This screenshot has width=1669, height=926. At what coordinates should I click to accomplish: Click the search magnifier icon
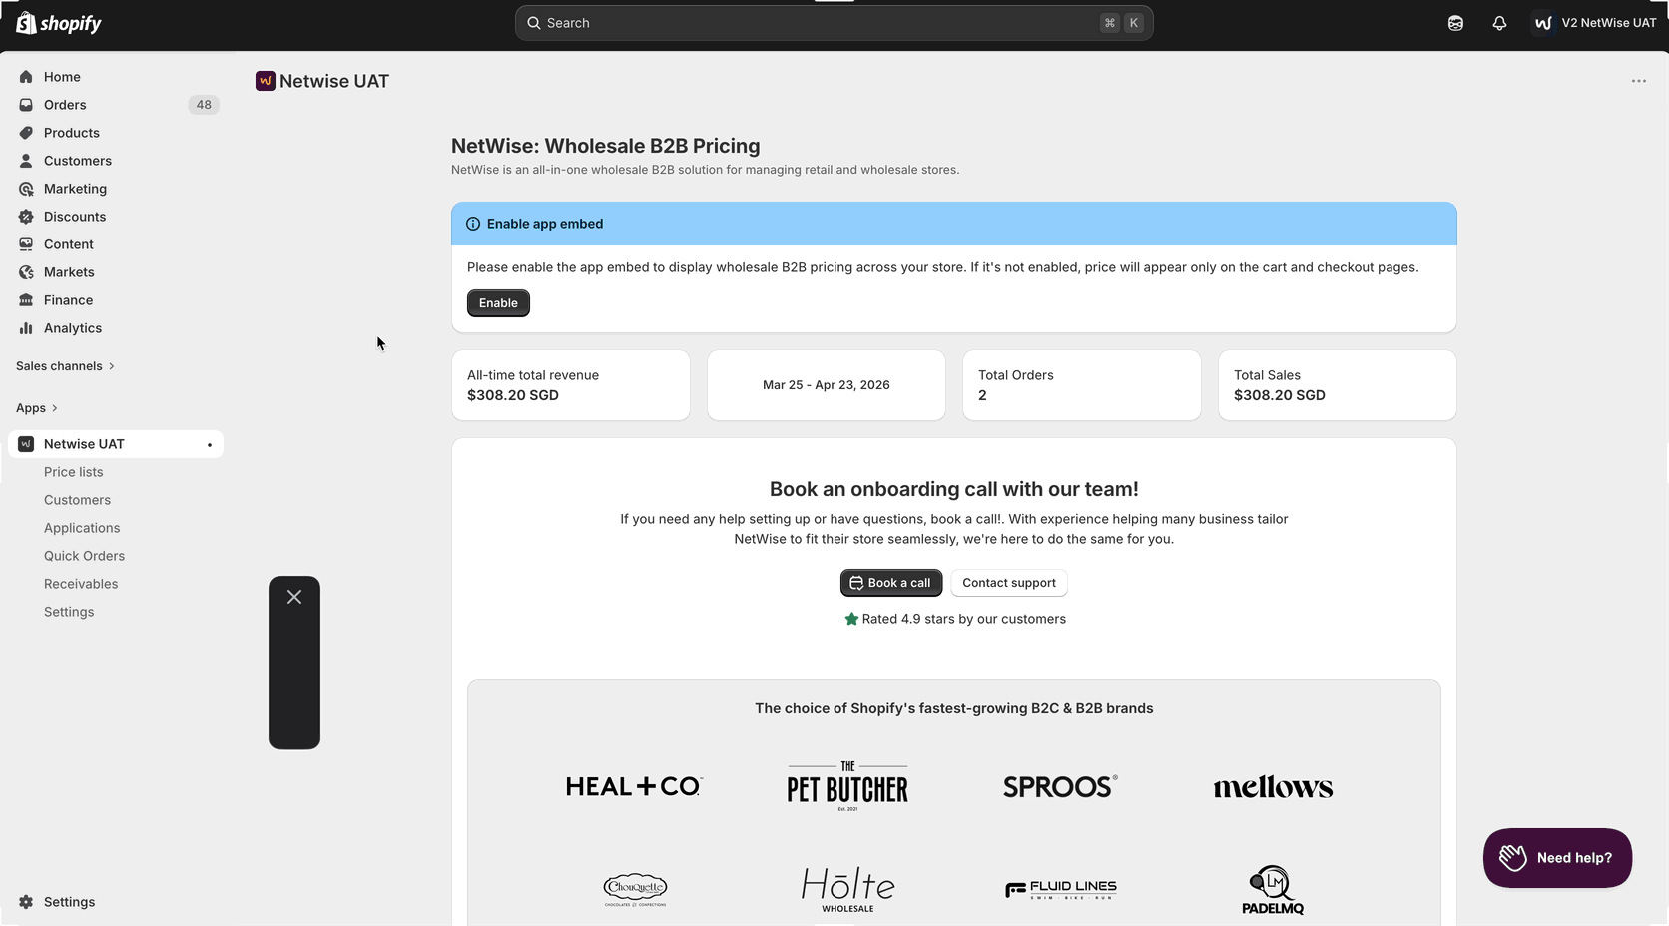(x=534, y=23)
